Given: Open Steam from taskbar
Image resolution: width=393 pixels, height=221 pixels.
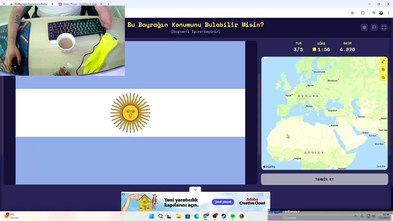Looking at the screenshot, I should tap(224, 216).
